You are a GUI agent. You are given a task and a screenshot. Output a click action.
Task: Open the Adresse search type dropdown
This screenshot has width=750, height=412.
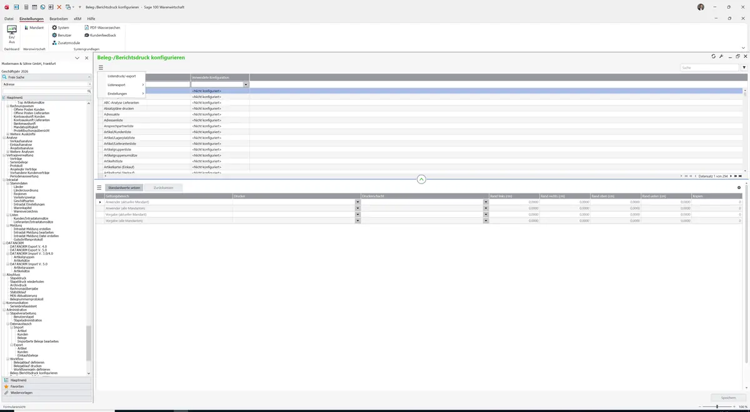89,84
